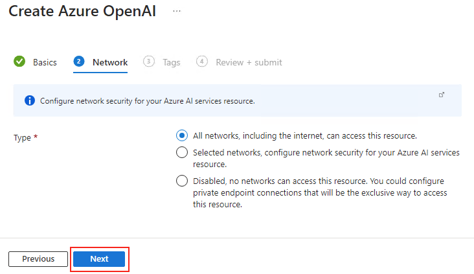This screenshot has width=474, height=274.
Task: Open the external link icon in info banner
Action: click(x=442, y=95)
